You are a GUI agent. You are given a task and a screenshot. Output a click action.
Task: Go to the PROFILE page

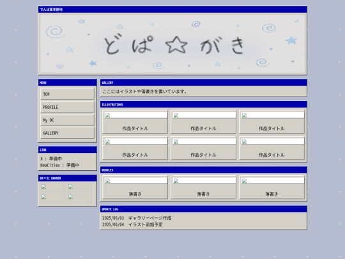67,107
